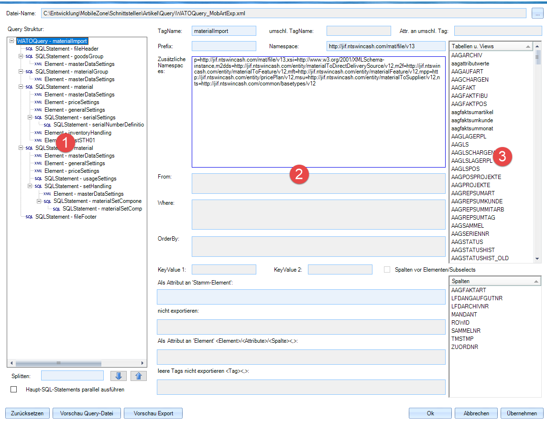The height and width of the screenshot is (422, 547).
Task: Select AAGFAKTPOS in tables list
Action: coord(469,104)
